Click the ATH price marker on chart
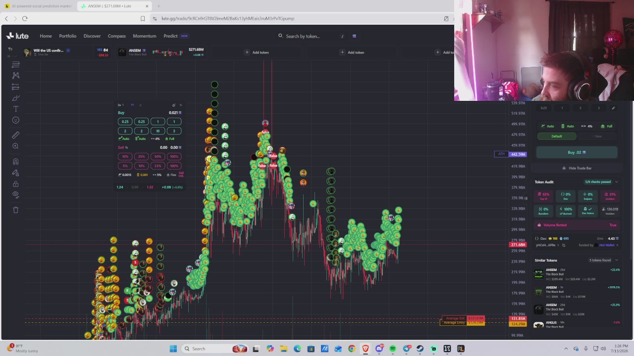The height and width of the screenshot is (356, 634). pos(502,154)
